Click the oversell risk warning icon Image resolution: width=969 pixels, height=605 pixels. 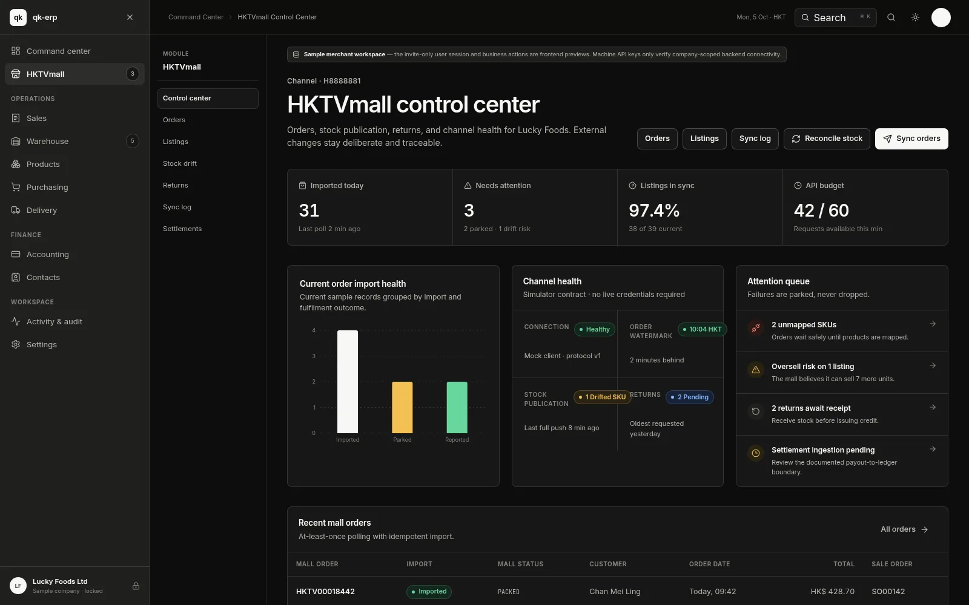tap(755, 370)
